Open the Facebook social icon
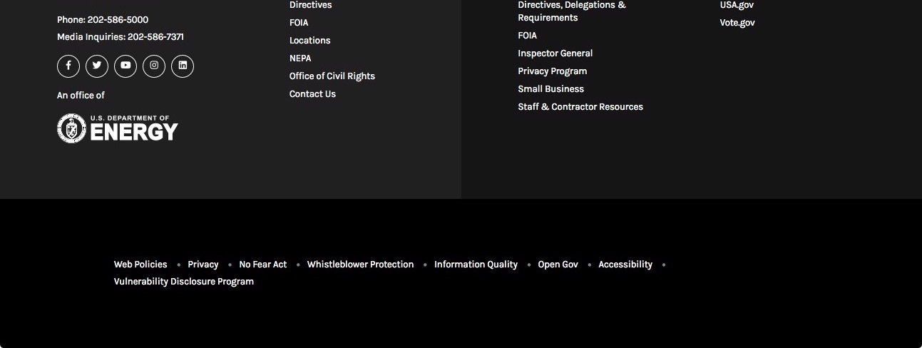Viewport: 922px width, 348px height. click(68, 66)
